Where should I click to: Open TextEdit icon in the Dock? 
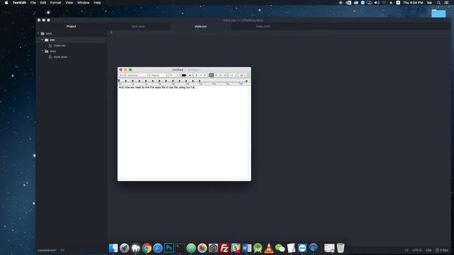point(291,248)
